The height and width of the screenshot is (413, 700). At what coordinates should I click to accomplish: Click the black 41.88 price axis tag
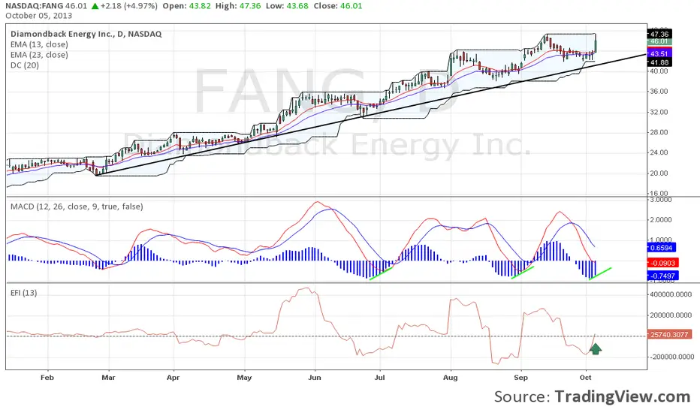[x=659, y=62]
